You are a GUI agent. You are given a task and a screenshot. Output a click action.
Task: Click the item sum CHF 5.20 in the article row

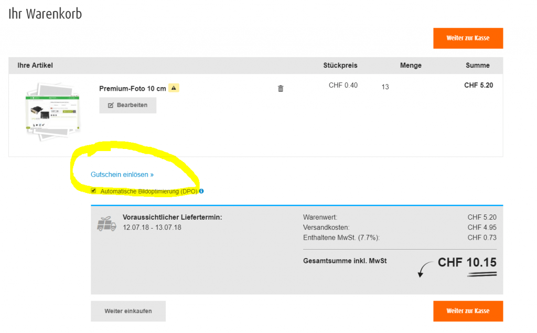click(478, 85)
